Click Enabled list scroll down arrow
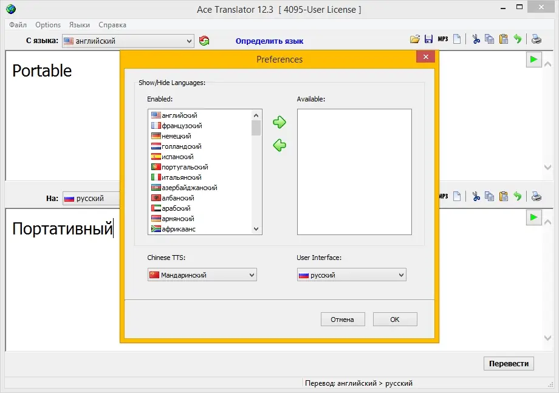The image size is (559, 393). coord(256,229)
